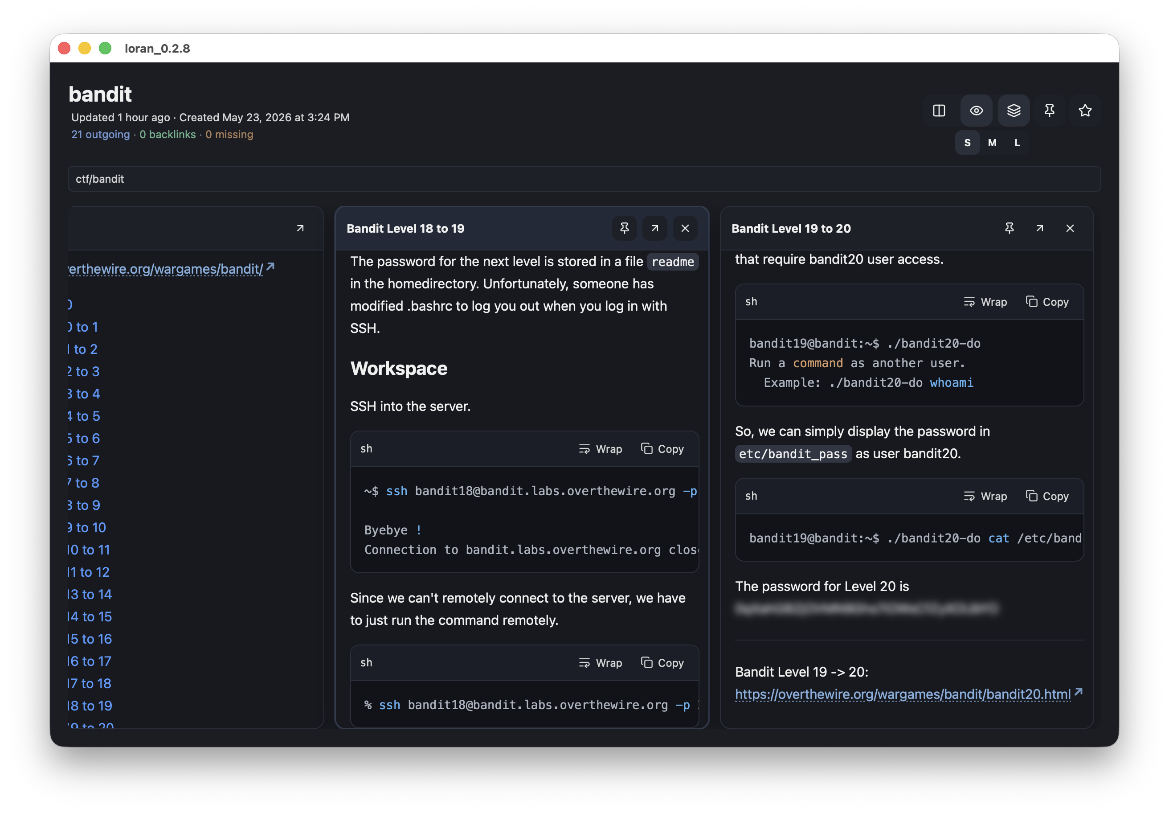Click the 'readme' inline code text
Screen dimensions: 1169x813
coord(673,262)
